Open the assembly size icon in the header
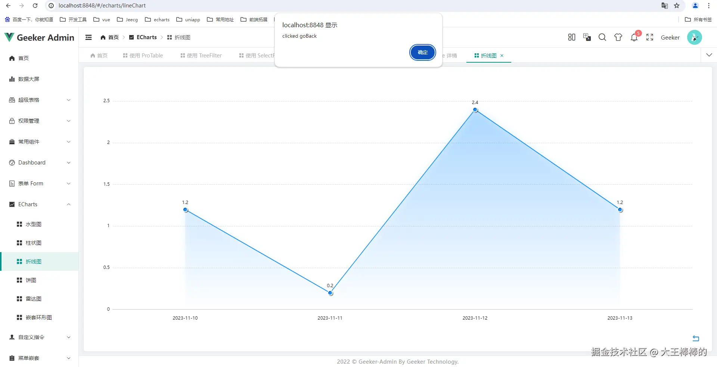717x367 pixels. pos(571,37)
